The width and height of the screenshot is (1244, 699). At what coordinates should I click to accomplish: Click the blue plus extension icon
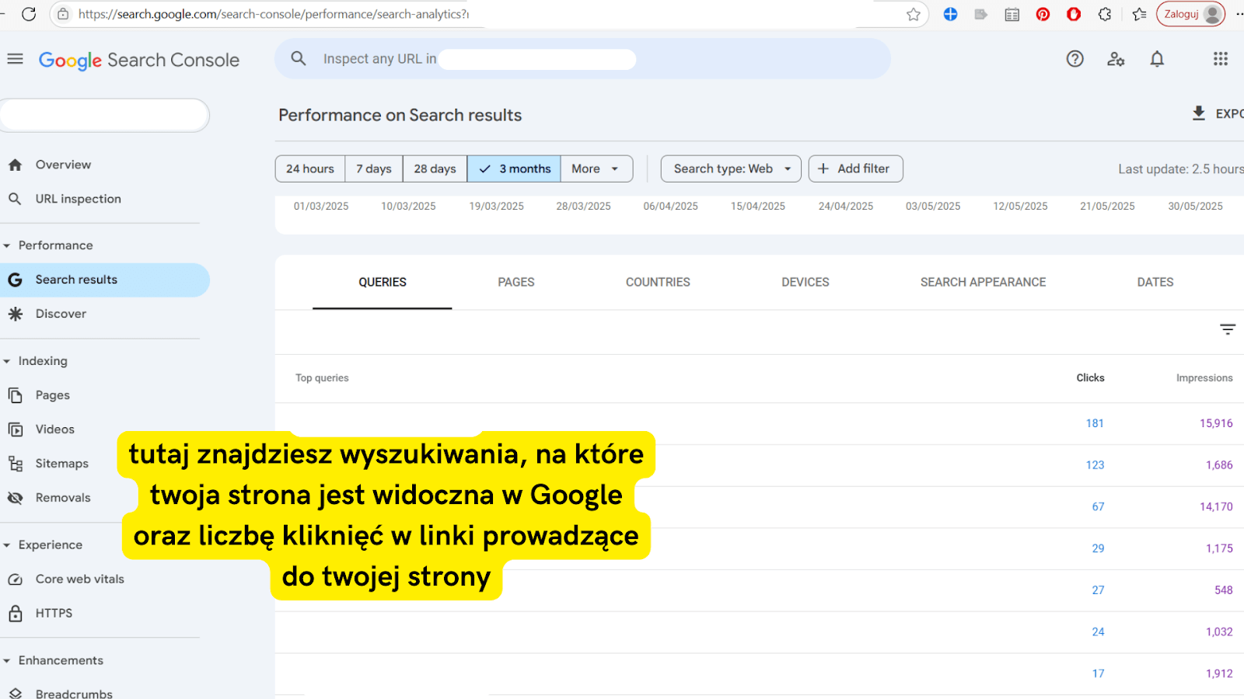click(x=950, y=14)
